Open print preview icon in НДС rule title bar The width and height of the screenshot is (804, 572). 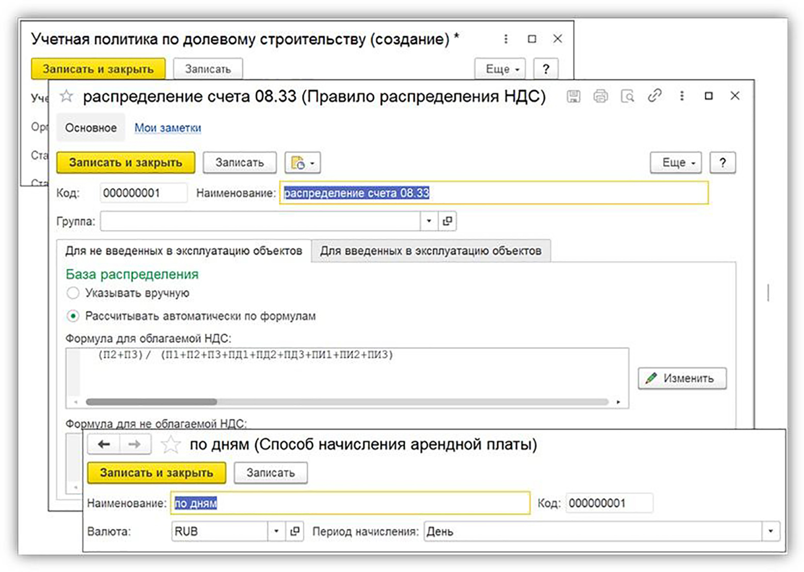627,96
